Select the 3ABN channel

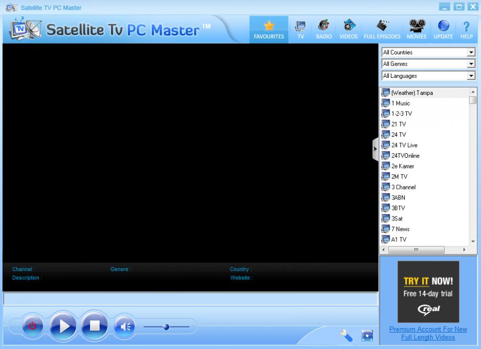(x=425, y=197)
